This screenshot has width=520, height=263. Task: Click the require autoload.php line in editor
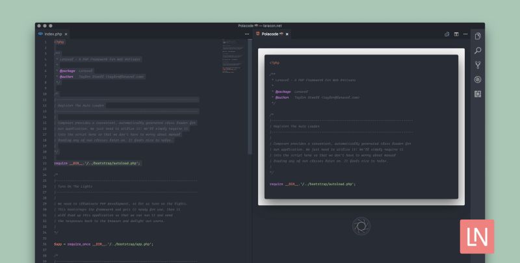[97, 163]
